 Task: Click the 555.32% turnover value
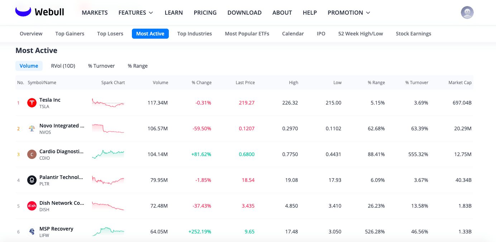point(418,154)
